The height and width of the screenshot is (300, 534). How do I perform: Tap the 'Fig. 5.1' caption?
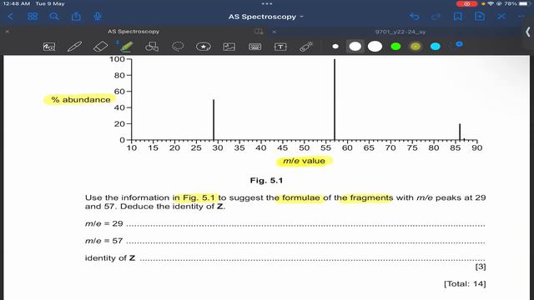click(266, 181)
